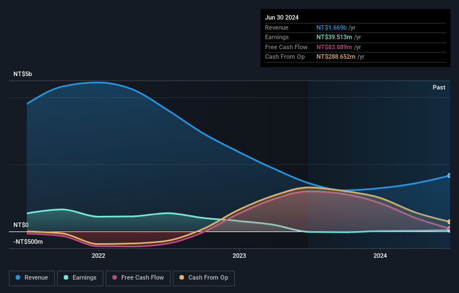Viewport: 459px width, 293px height.
Task: Toggle the Free Cash Flow legend button
Action: tap(138, 278)
